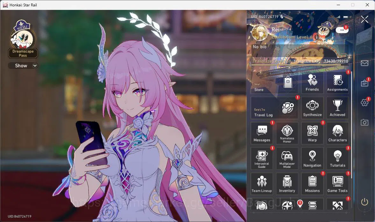
Task: Open the Game Tools tile
Action: click(337, 184)
